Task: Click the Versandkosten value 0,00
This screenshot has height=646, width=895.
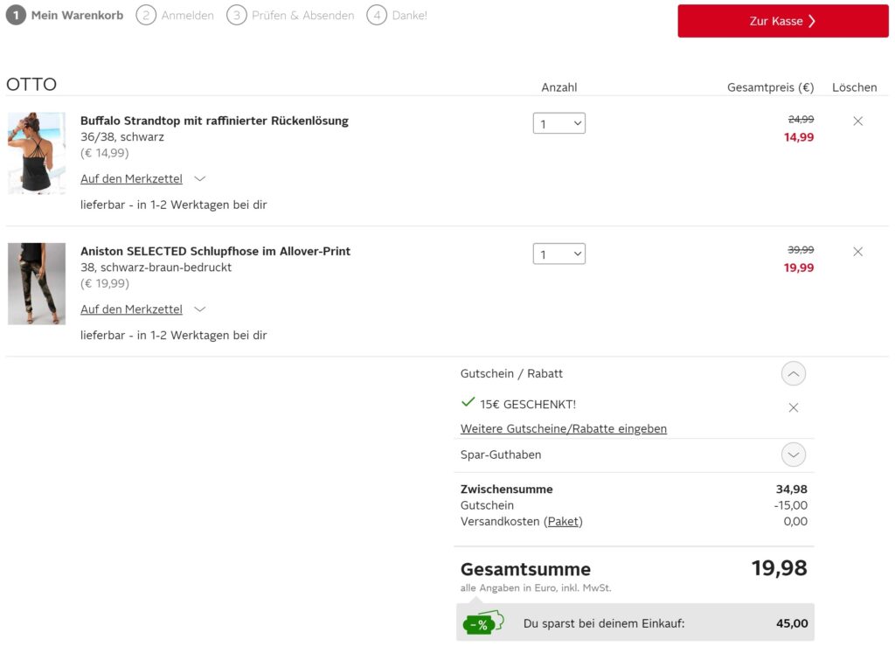Action: [x=795, y=522]
